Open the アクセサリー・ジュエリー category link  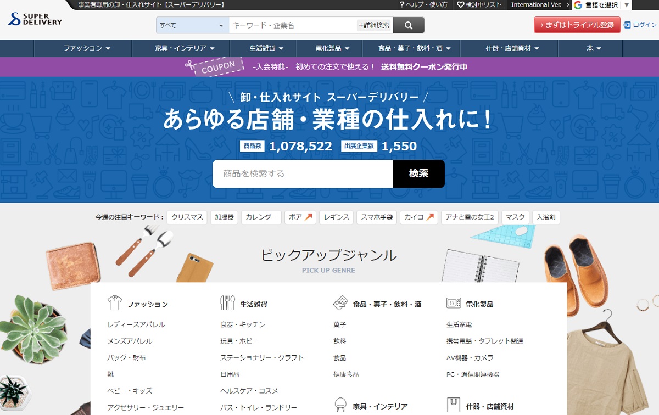point(146,407)
